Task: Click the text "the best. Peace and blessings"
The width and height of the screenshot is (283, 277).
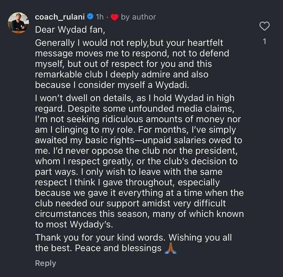Action: tap(98, 248)
